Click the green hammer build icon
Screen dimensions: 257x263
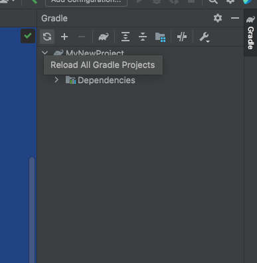33,2
